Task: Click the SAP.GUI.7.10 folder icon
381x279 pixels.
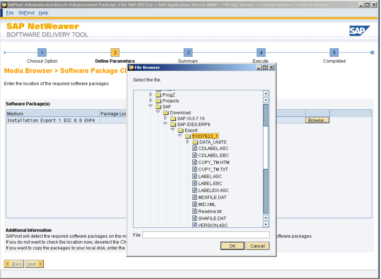Action: (173, 118)
